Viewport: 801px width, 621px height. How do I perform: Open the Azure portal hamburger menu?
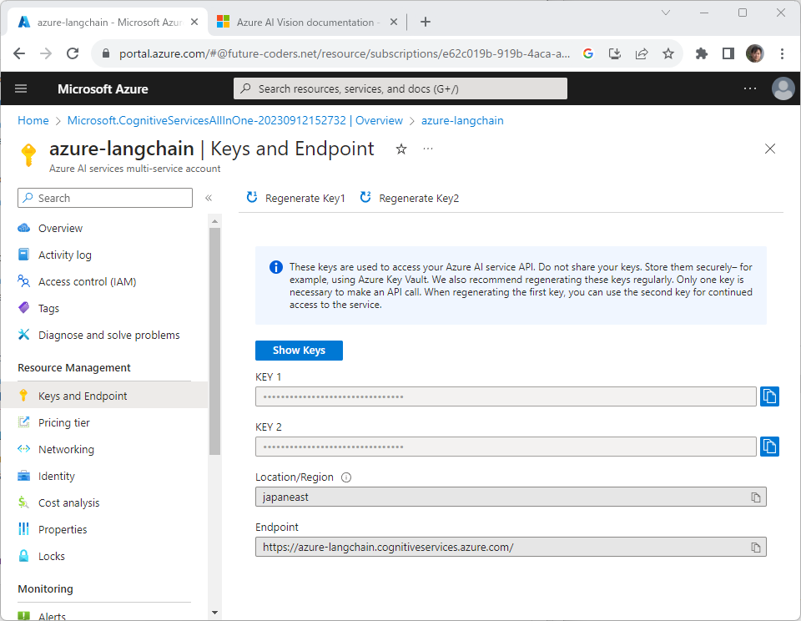pos(21,89)
